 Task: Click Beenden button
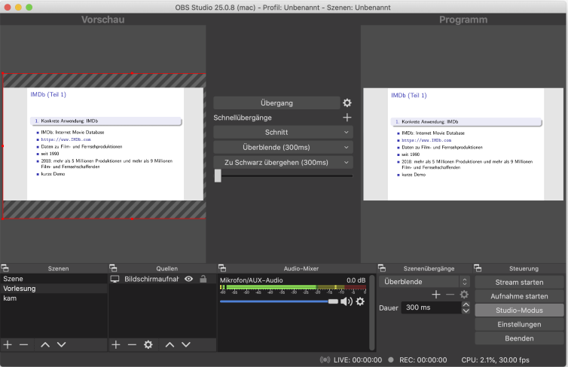(x=519, y=338)
